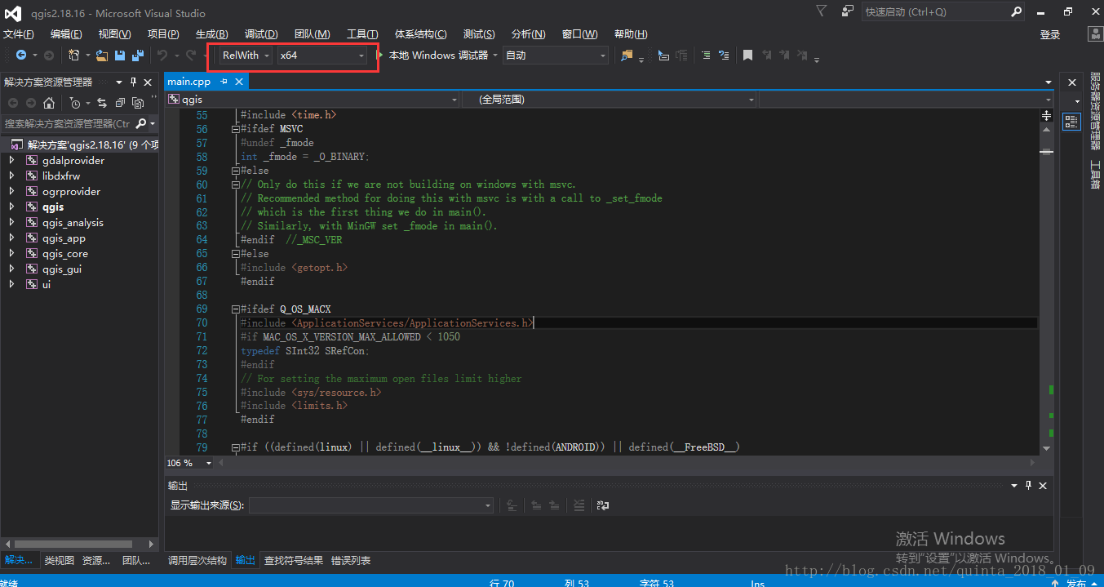Screen dimensions: 1104x587
Task: Click the magnifier in the 快速启动 box
Action: tap(1016, 11)
